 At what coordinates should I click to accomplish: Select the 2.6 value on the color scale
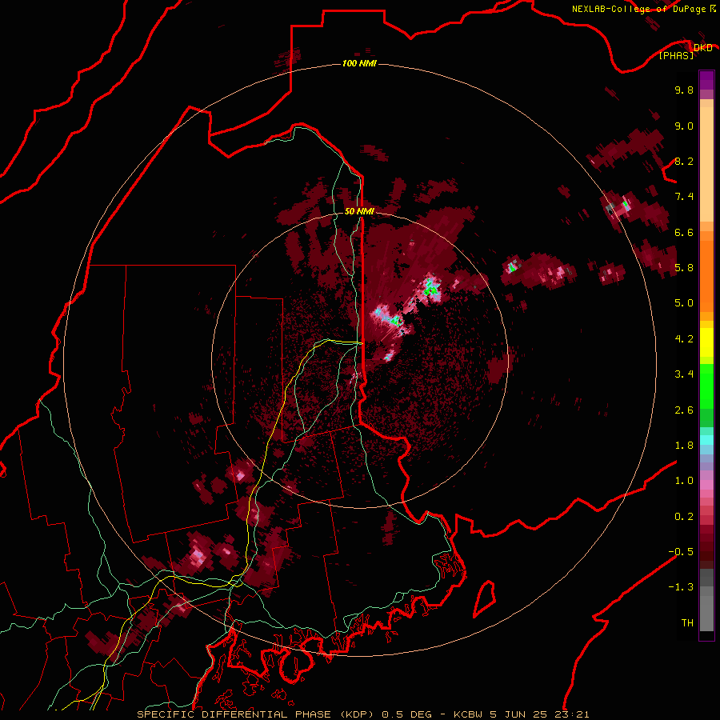coord(684,410)
